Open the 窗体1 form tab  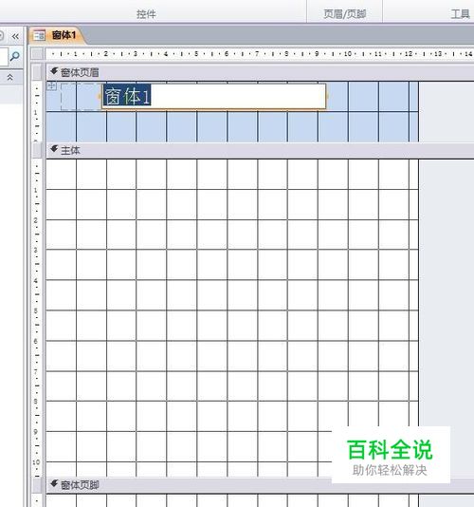pos(57,35)
